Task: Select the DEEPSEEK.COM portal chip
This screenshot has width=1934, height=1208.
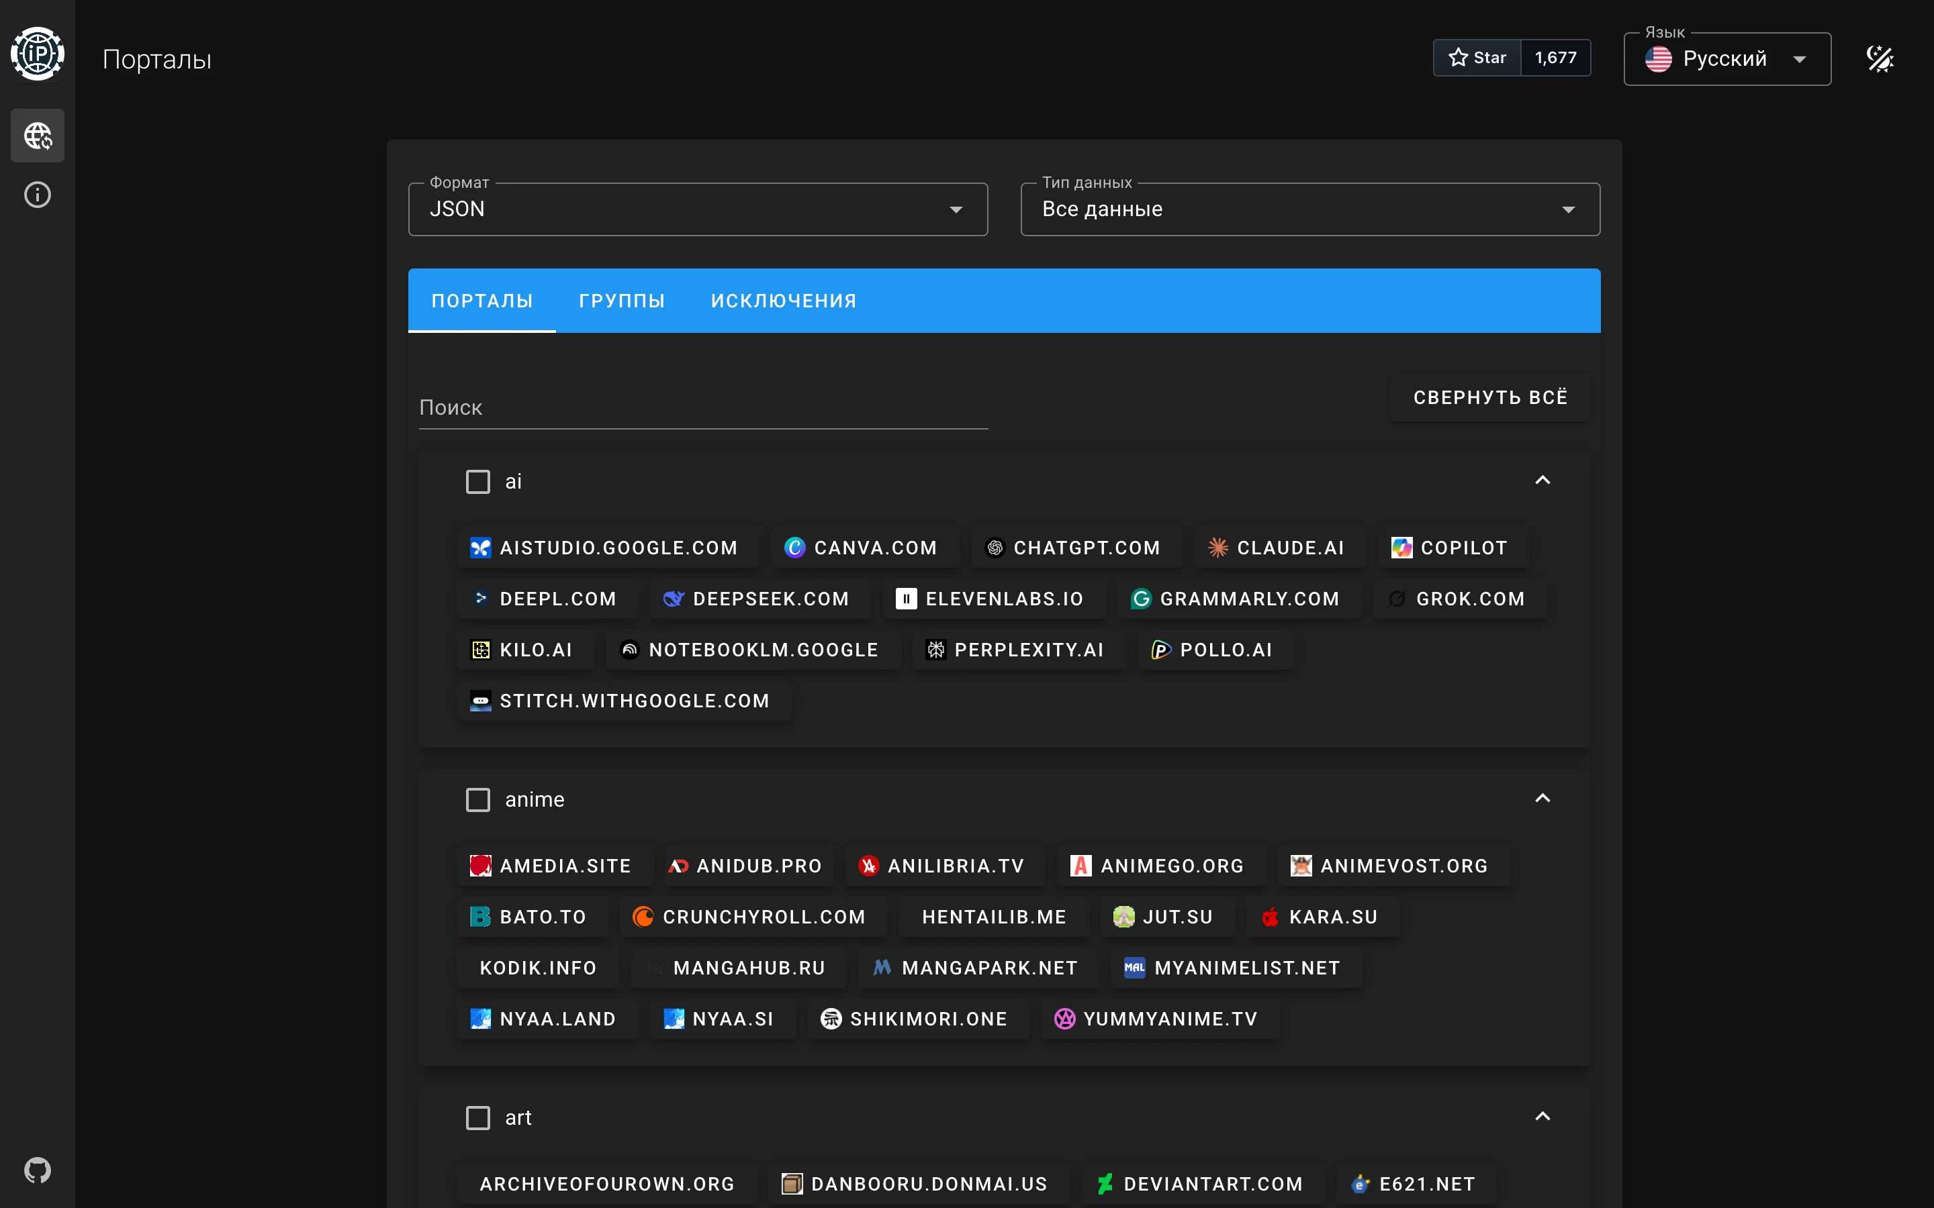Action: [760, 599]
